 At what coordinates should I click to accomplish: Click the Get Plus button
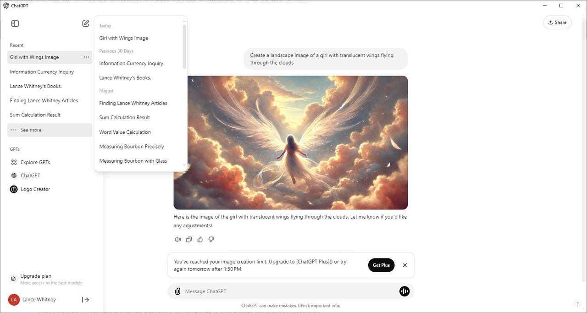(381, 265)
